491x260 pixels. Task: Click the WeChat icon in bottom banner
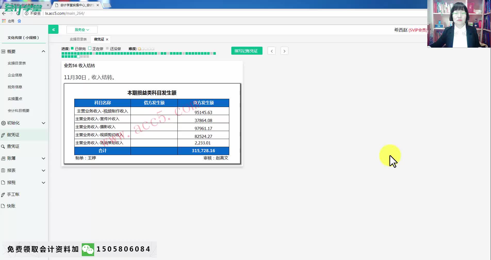click(88, 249)
